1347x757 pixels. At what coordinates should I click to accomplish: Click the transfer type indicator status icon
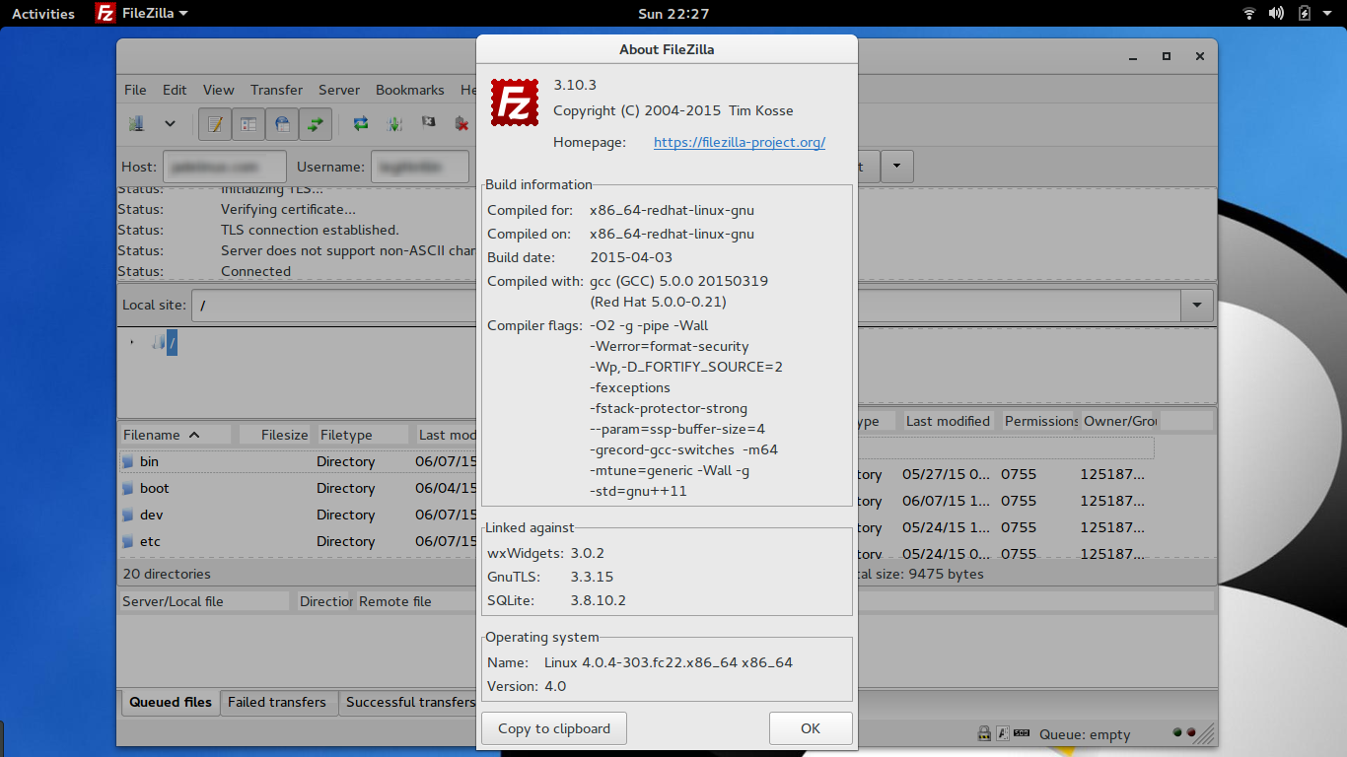point(1003,733)
